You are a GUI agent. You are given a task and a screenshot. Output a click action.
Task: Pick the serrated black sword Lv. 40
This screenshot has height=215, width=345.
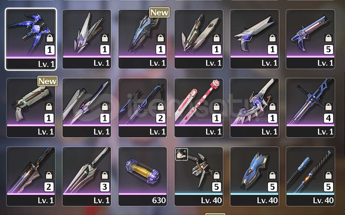(310, 176)
